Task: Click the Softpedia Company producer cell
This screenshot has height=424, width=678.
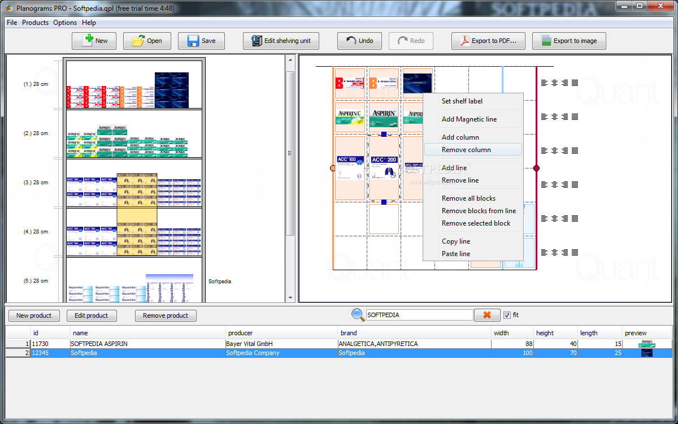Action: pos(281,353)
